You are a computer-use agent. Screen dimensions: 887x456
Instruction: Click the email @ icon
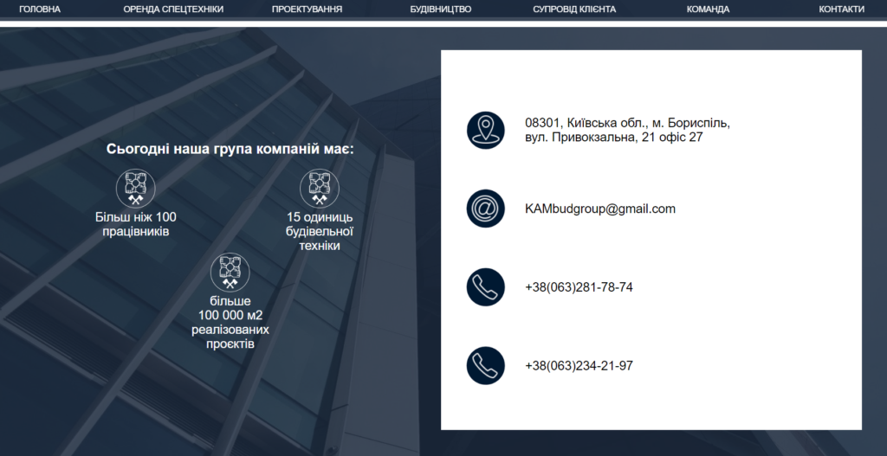pos(485,209)
